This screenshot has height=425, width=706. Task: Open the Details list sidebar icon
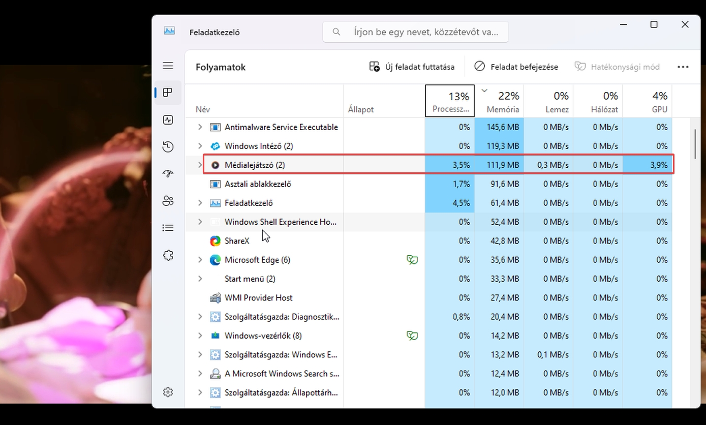(x=168, y=228)
